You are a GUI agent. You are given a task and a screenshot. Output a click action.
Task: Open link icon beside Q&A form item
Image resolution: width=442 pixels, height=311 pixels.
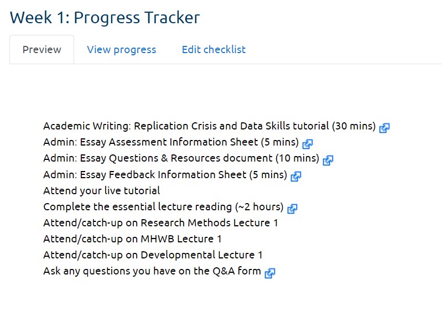(270, 273)
